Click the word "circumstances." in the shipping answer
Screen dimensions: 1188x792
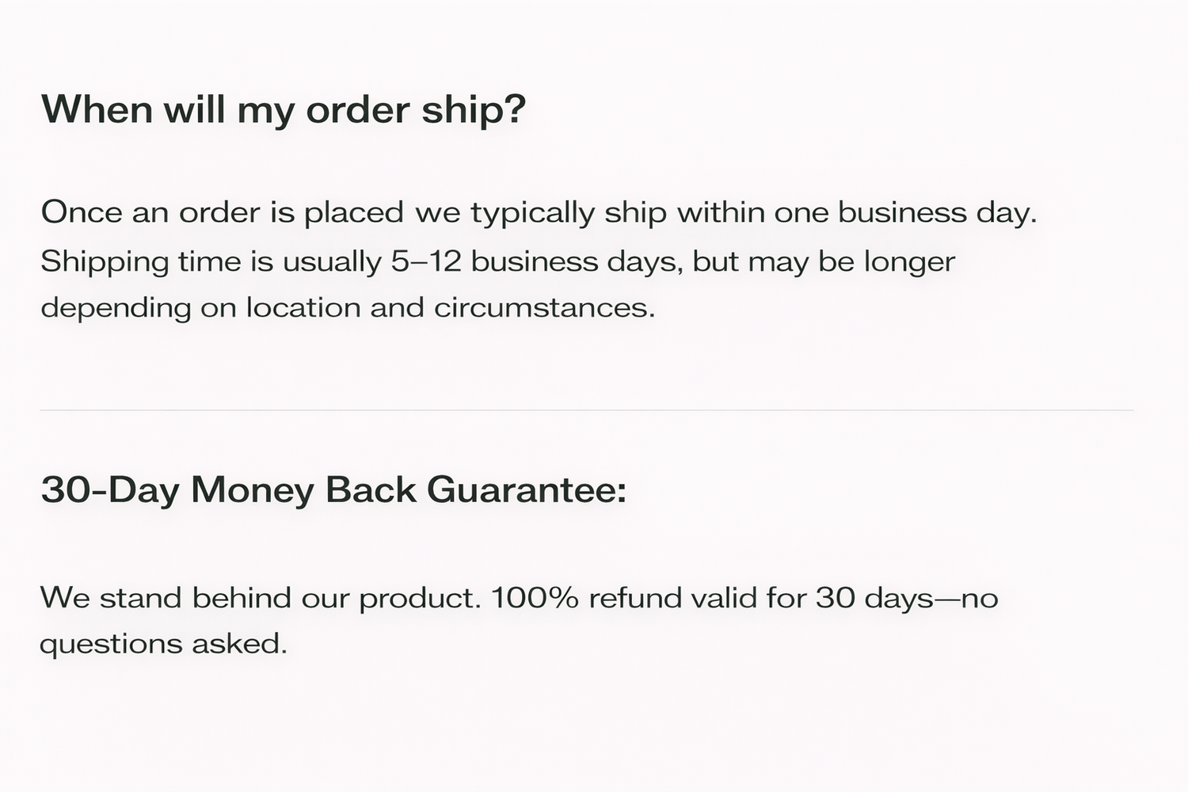point(544,307)
